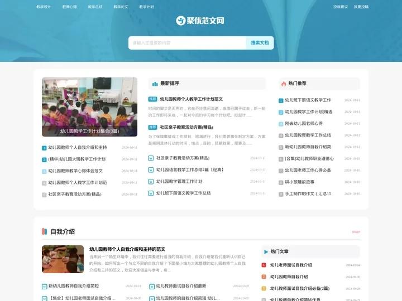Open 幼儿园老师工作心得必备 article
The height and width of the screenshot is (301, 402).
coord(308,170)
